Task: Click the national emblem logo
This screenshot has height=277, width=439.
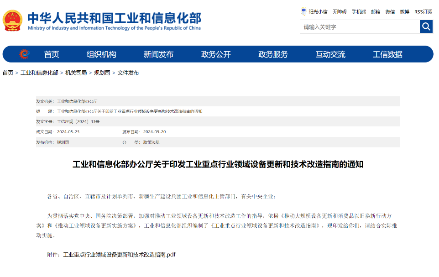Action: [12, 21]
